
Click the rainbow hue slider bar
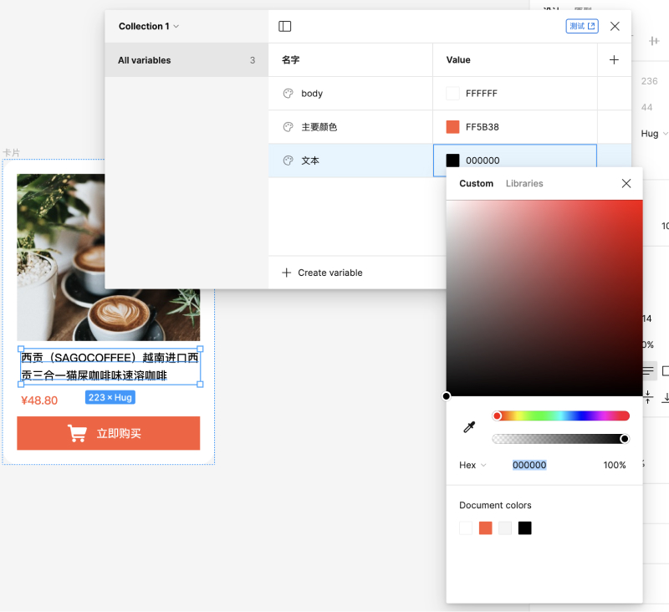click(560, 416)
